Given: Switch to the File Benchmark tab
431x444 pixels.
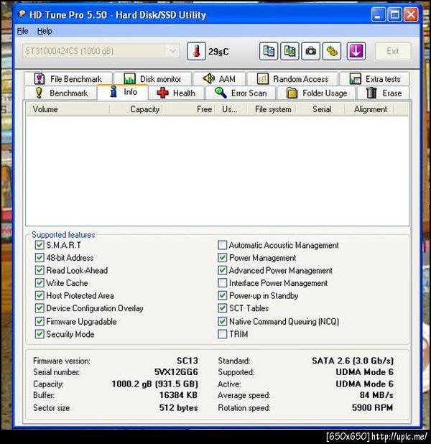Looking at the screenshot, I should tap(68, 79).
